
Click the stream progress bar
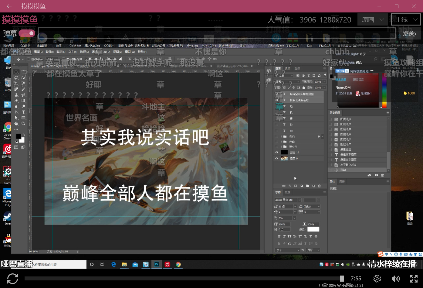(184, 279)
